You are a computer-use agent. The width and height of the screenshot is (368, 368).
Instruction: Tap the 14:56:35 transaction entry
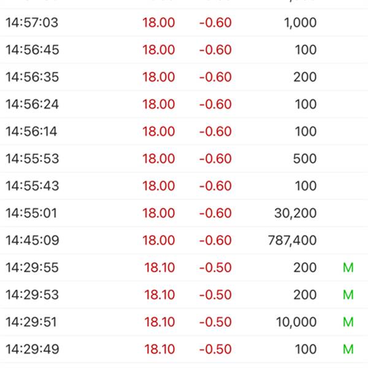coord(184,77)
